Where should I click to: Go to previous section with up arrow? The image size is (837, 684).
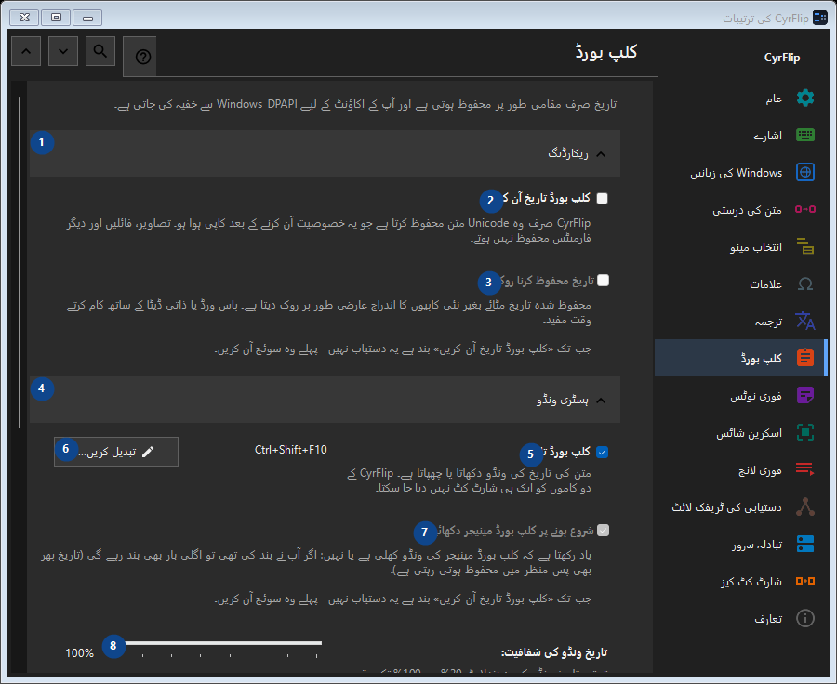coord(26,51)
